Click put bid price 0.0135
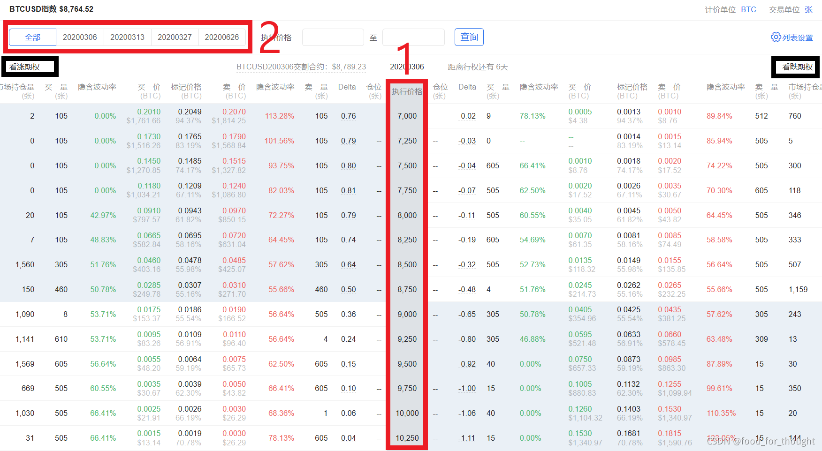The width and height of the screenshot is (822, 451). pyautogui.click(x=580, y=260)
